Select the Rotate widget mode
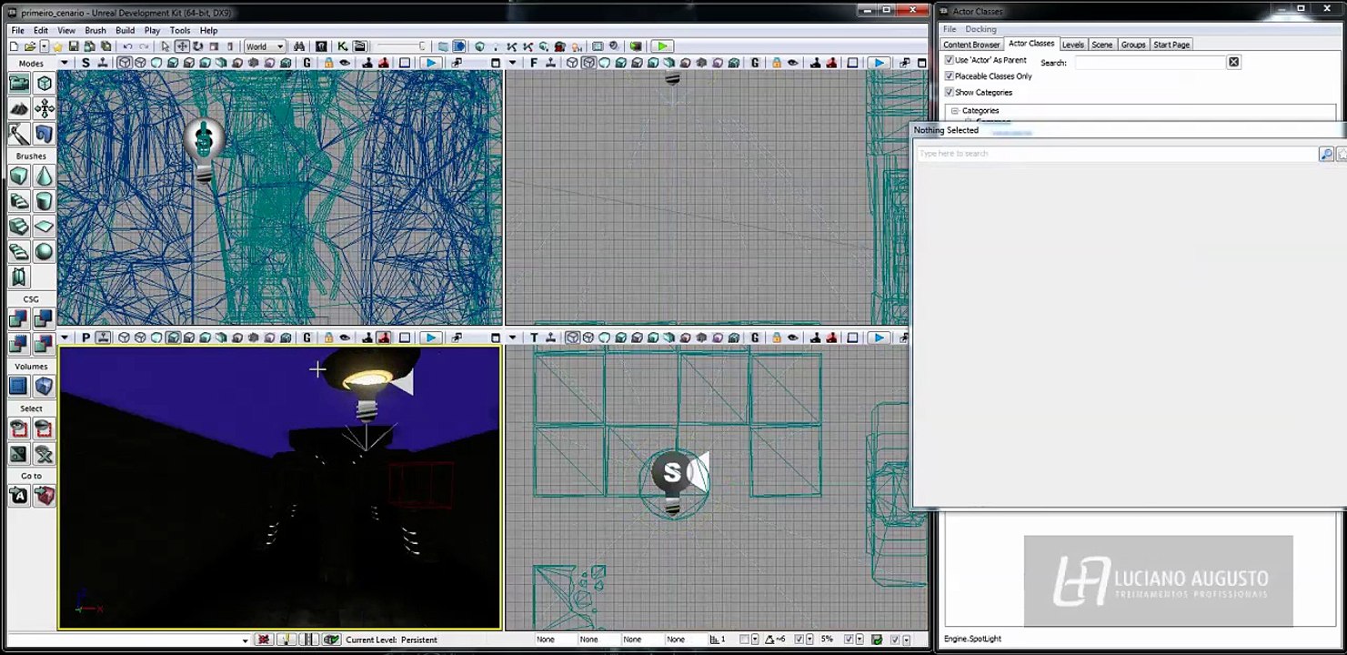 197,46
